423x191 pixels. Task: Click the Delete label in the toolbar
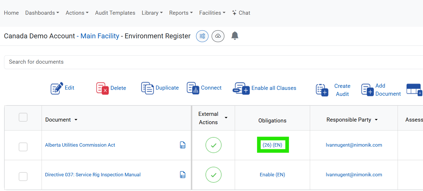(x=118, y=88)
